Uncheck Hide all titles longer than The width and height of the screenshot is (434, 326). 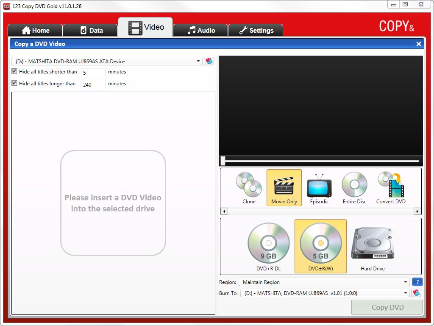click(x=14, y=84)
